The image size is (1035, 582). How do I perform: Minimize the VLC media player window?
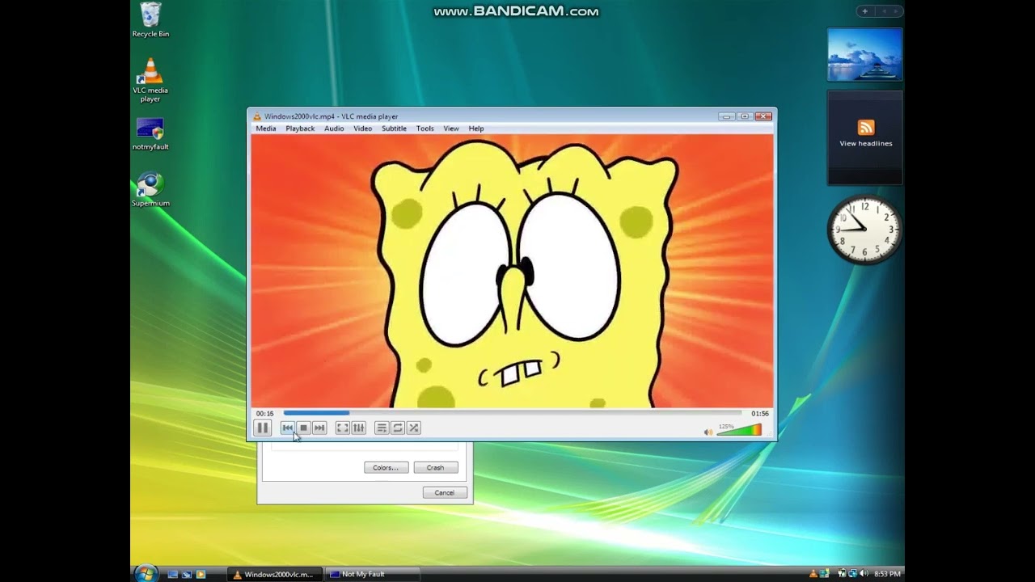click(x=726, y=116)
